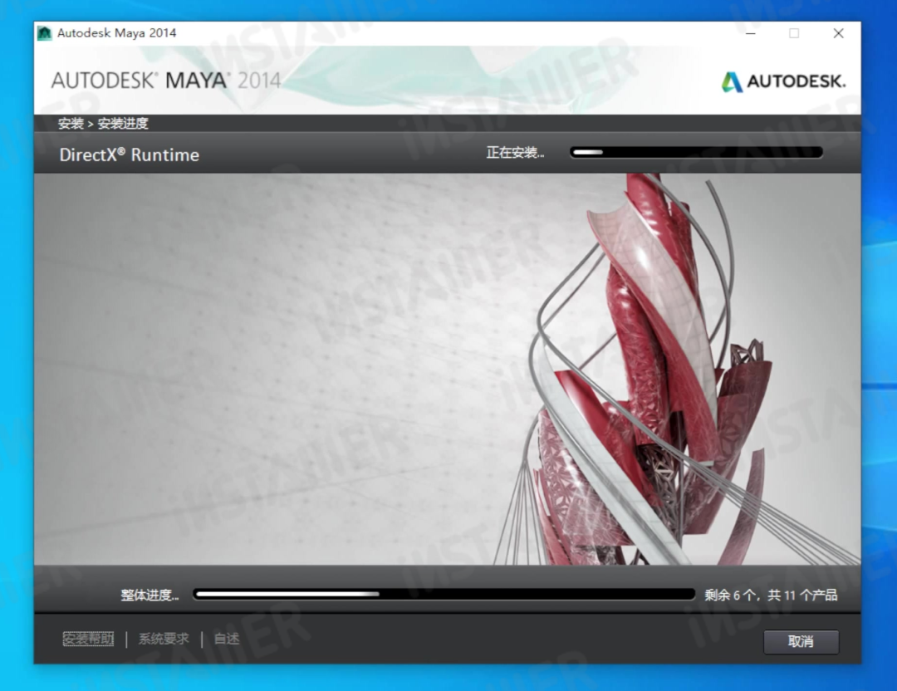Click the AUTODESK MAYA 2014 banner title
This screenshot has width=897, height=691.
click(166, 80)
